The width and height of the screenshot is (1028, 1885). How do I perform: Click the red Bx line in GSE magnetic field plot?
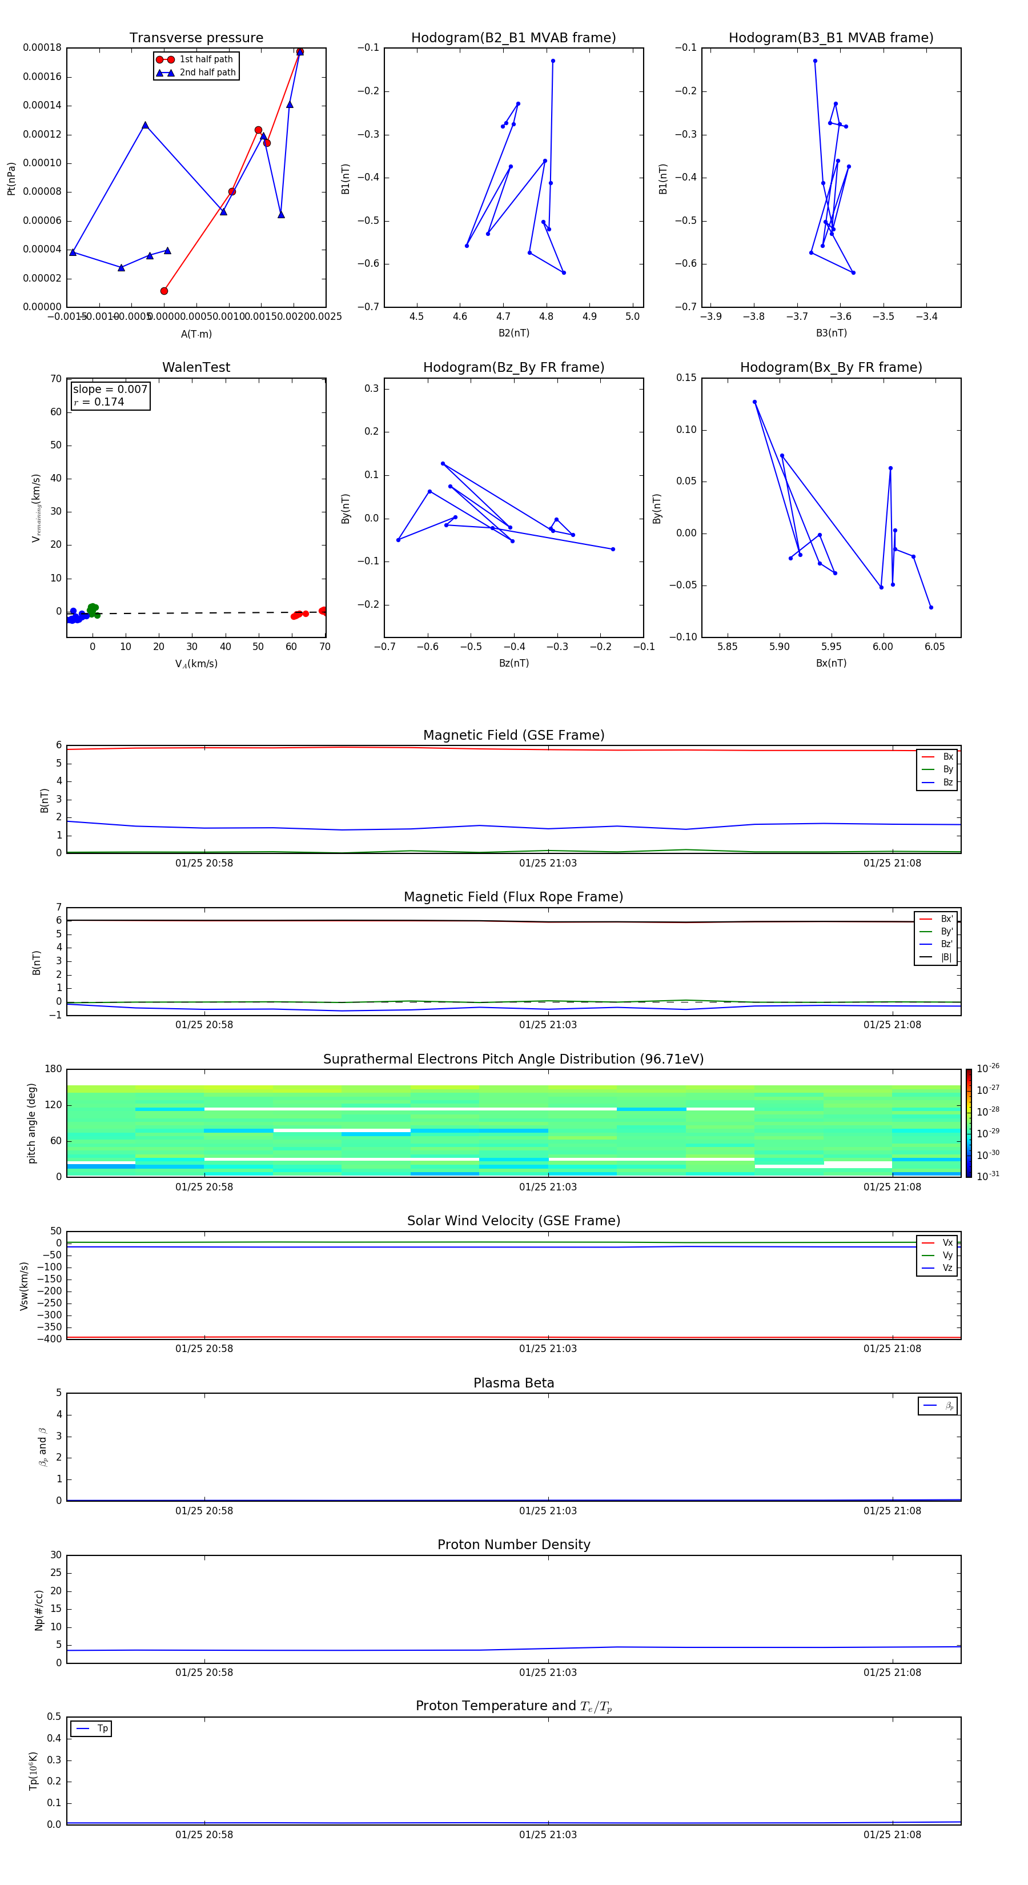pyautogui.click(x=513, y=749)
